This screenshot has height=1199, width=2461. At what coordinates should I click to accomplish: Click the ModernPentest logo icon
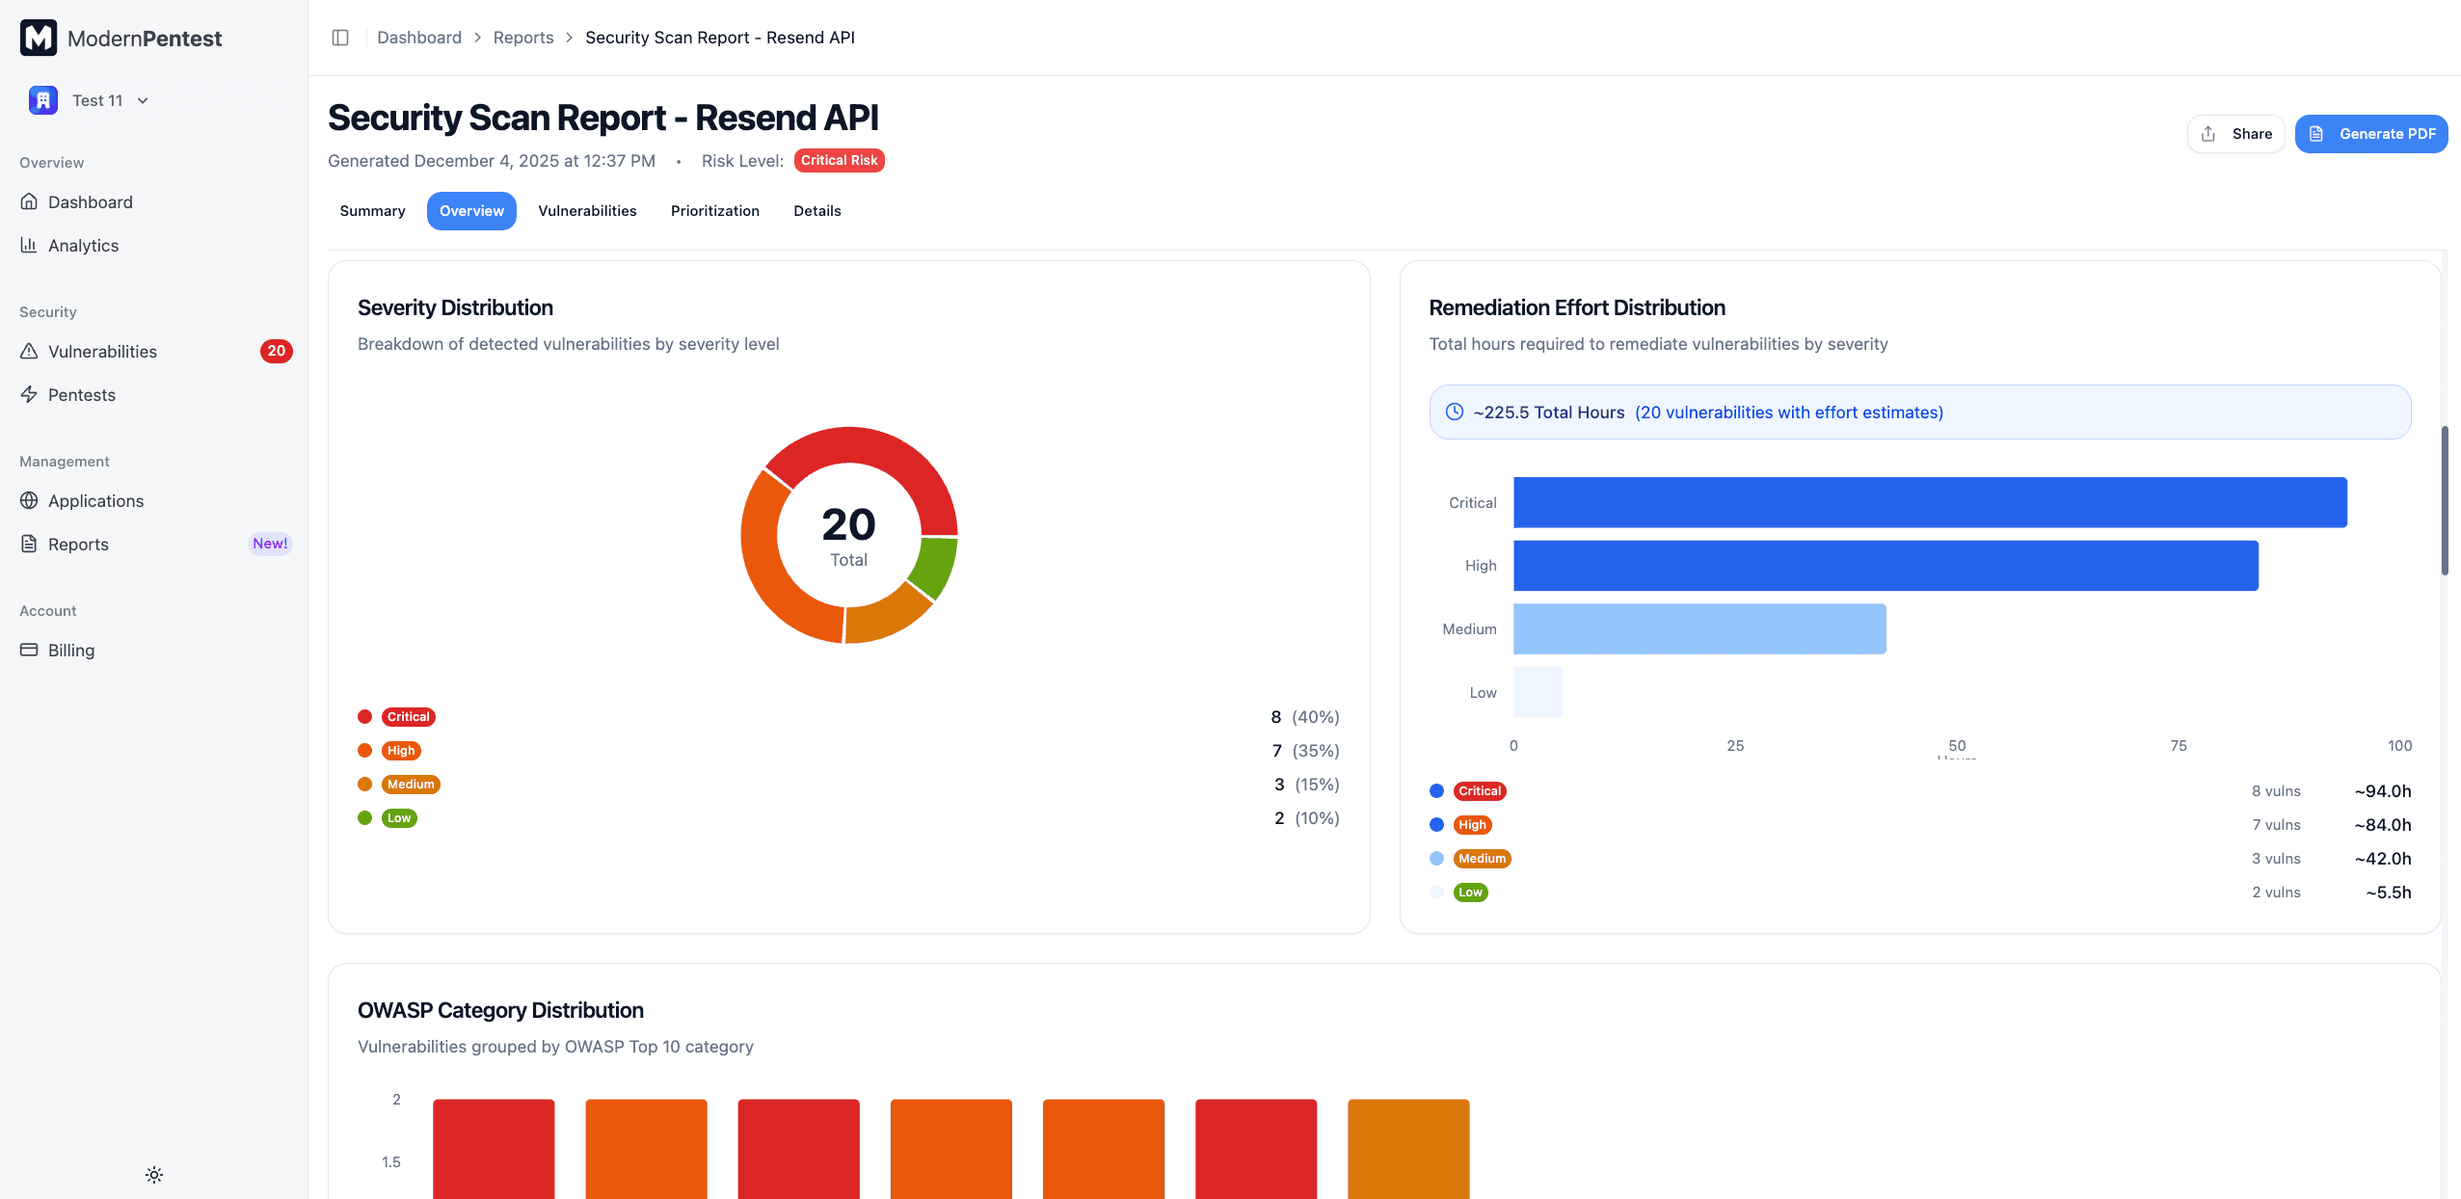pos(38,39)
